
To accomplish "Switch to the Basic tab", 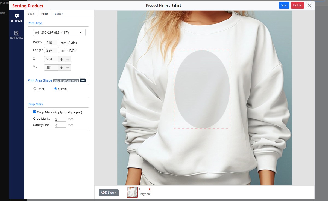I will click(x=31, y=14).
